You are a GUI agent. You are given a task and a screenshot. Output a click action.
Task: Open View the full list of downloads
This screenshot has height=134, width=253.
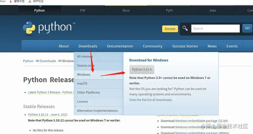(151, 100)
